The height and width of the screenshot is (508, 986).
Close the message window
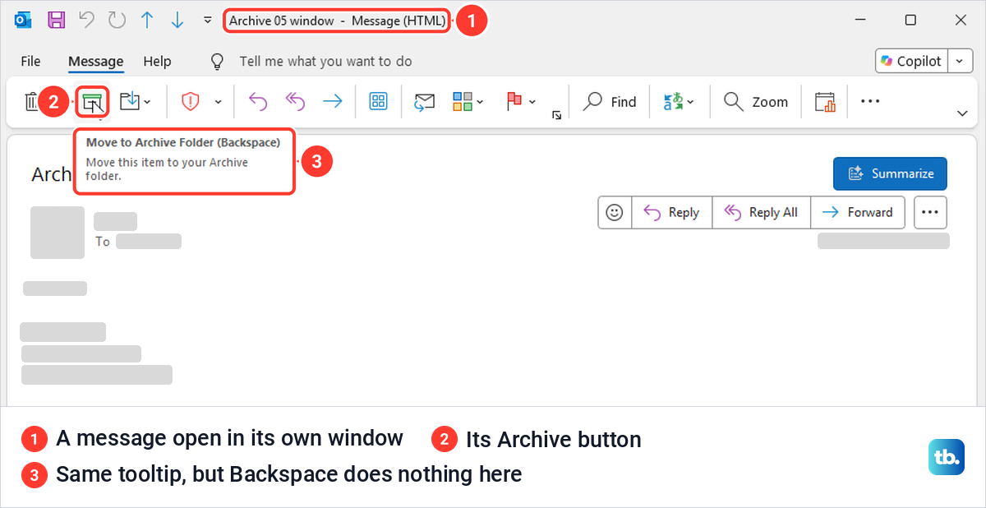960,21
